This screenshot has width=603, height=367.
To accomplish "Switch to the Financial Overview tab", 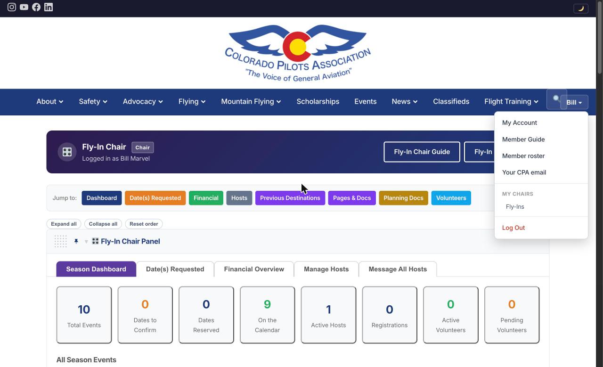I will [x=254, y=269].
